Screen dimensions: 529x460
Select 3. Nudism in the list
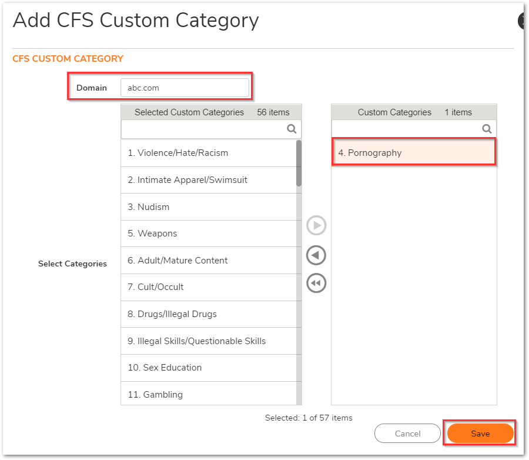pyautogui.click(x=209, y=207)
